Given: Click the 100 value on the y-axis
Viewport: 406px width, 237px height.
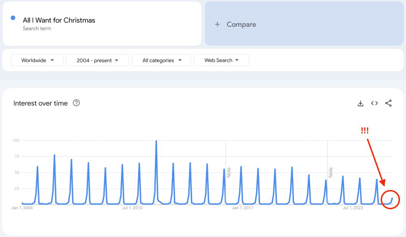Looking at the screenshot, I should [16, 140].
